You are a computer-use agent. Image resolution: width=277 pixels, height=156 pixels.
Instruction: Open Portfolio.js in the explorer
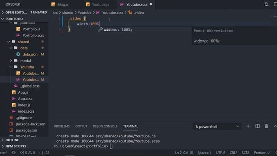[x=31, y=29]
